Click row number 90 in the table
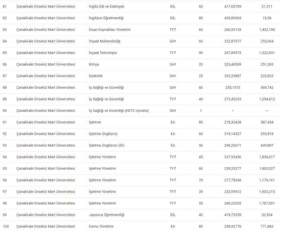The width and height of the screenshot is (281, 231). click(5, 110)
